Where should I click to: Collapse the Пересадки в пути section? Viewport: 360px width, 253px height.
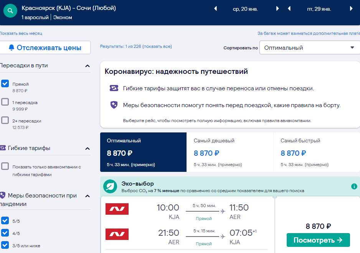tap(88, 66)
